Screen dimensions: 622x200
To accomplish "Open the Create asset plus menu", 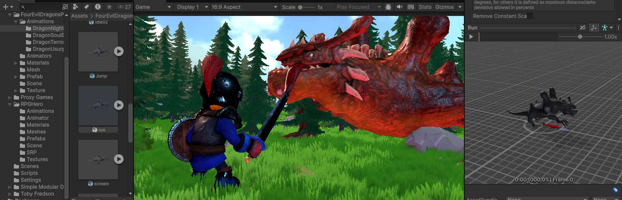I will [x=8, y=7].
